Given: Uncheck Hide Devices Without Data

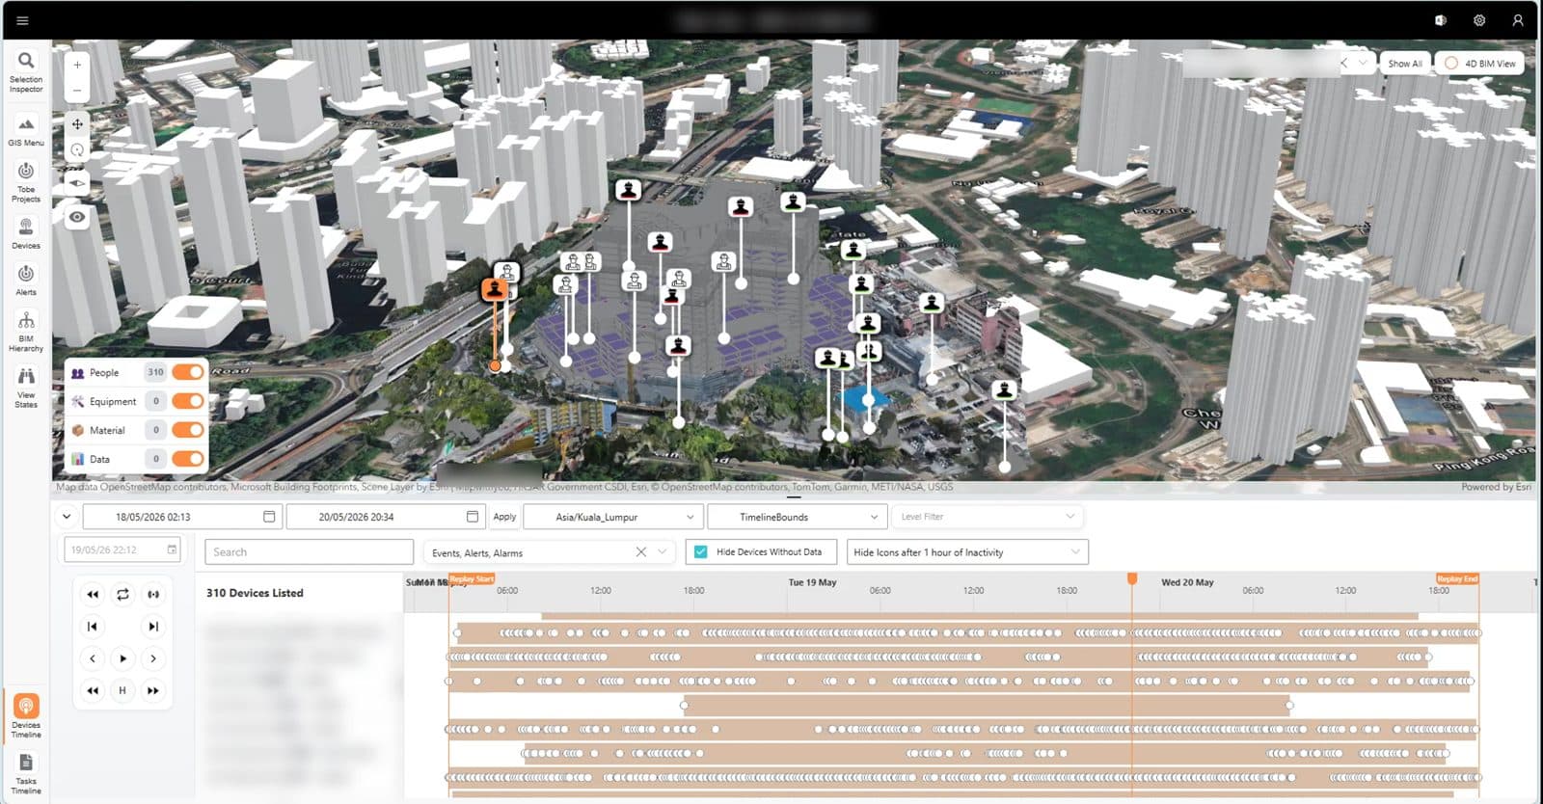Looking at the screenshot, I should [700, 552].
